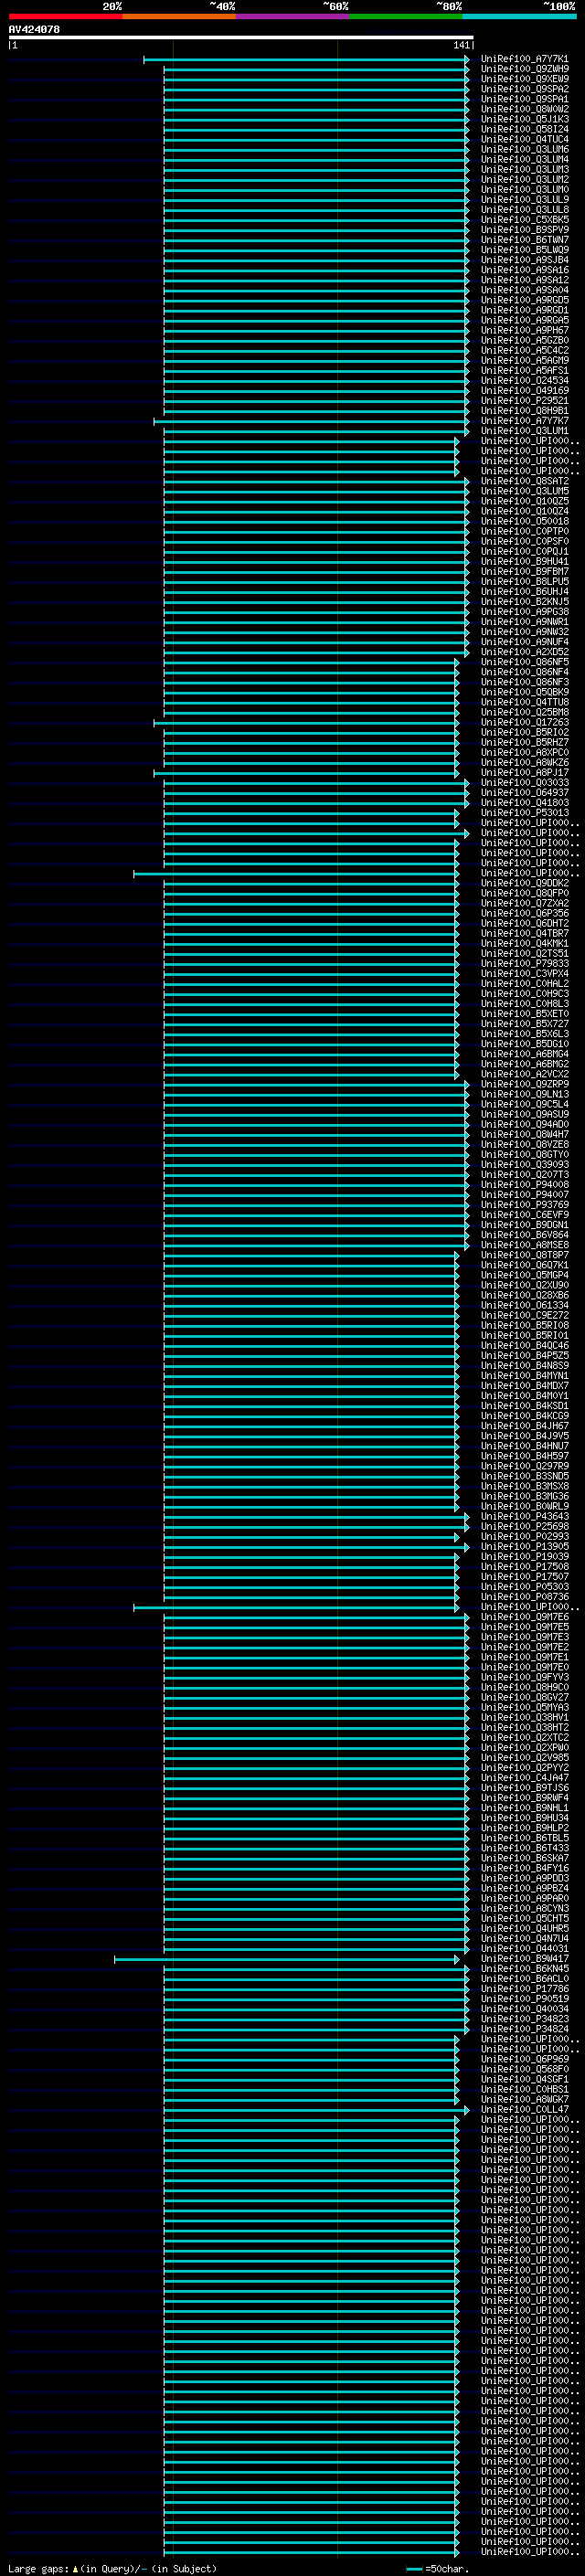Select hit label UniRef100_P02993
Screen dimensions: 585x2576
pos(524,1536)
